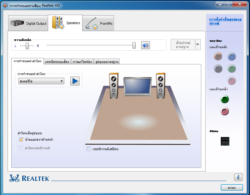The width and height of the screenshot is (250, 195).
Task: Click the Realtek logo
Action: coord(29,178)
